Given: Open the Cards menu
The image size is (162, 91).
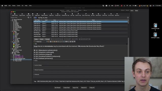Looking at the screenshot, I should (18, 6).
